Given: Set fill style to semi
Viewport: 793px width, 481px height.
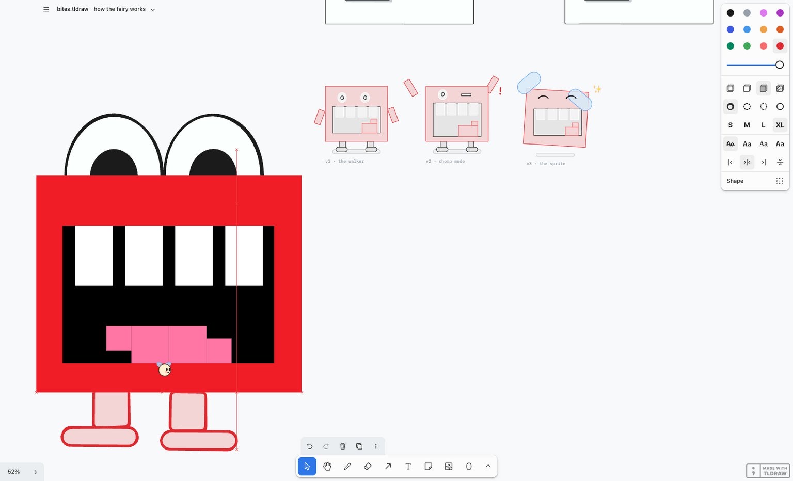Looking at the screenshot, I should click(x=747, y=88).
